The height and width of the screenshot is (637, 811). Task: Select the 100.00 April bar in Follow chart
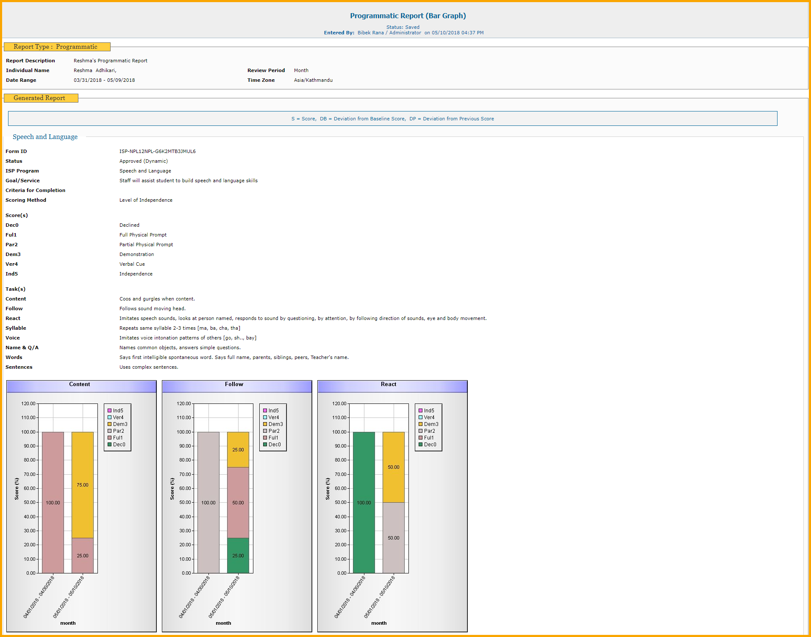coord(208,503)
